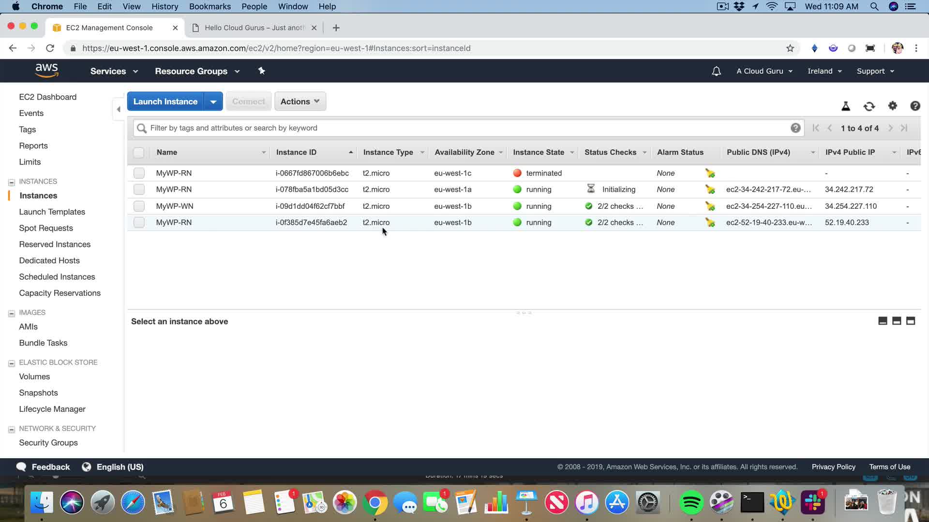Screen dimensions: 929x522
Task: Open the Services menu
Action: pos(114,71)
